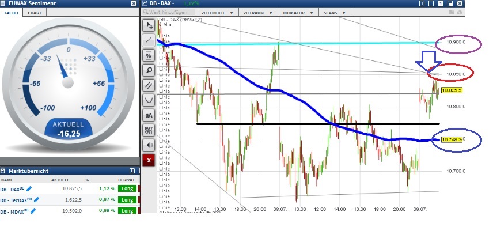Click the empty square window icon
Image resolution: width=493 pixels, height=227 pixels.
pyautogui.click(x=431, y=3)
